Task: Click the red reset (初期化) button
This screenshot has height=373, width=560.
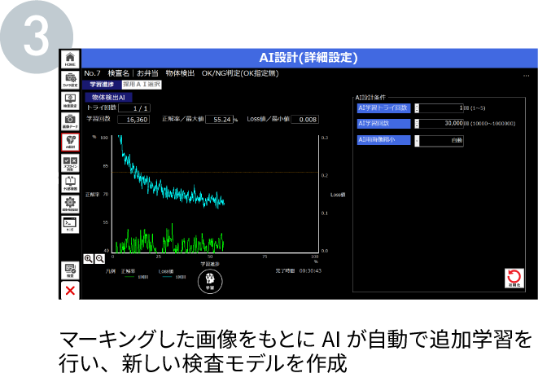Action: pos(514,278)
